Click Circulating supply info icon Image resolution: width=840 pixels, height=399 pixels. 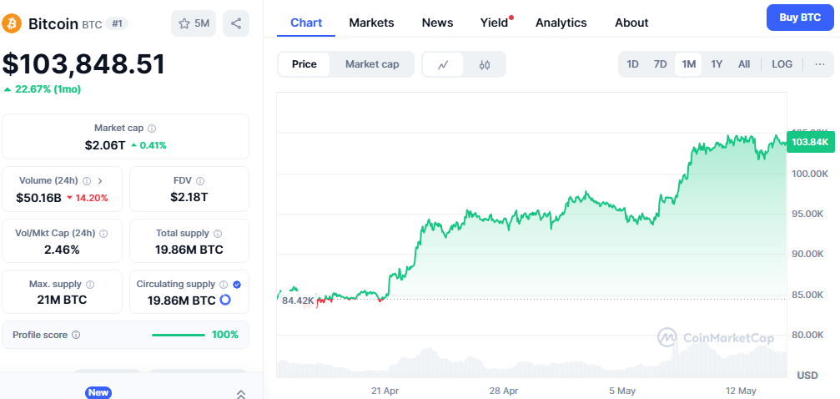pyautogui.click(x=224, y=285)
